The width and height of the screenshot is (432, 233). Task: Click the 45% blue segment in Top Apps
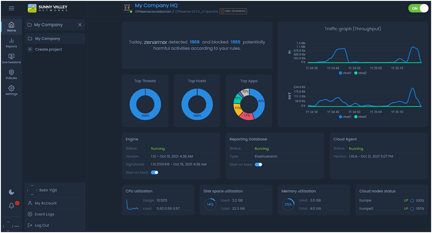click(260, 103)
